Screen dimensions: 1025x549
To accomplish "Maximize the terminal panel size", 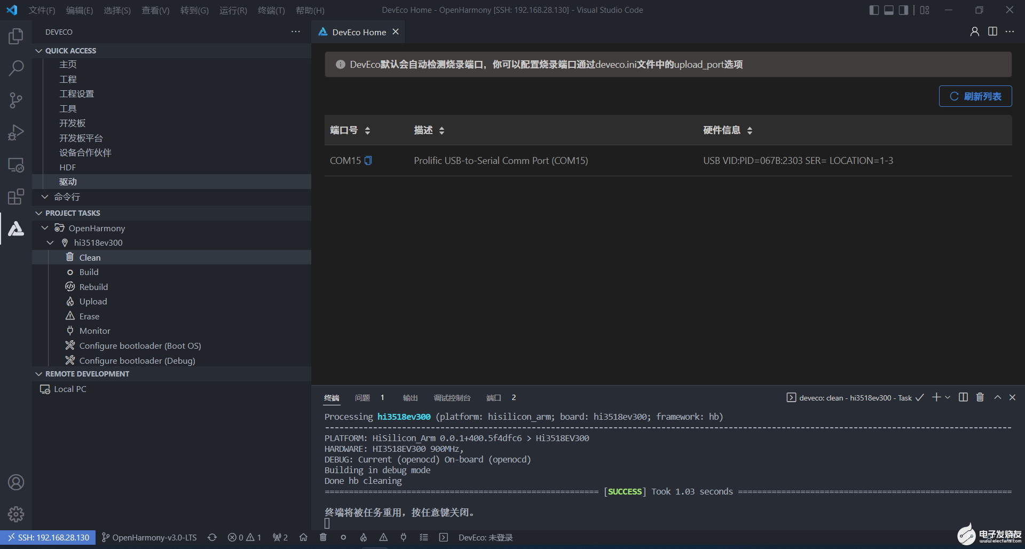I will [x=997, y=397].
